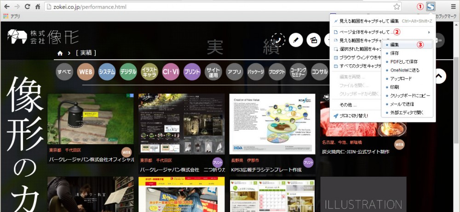
Task: Select the すべて category filter
Action: point(64,72)
